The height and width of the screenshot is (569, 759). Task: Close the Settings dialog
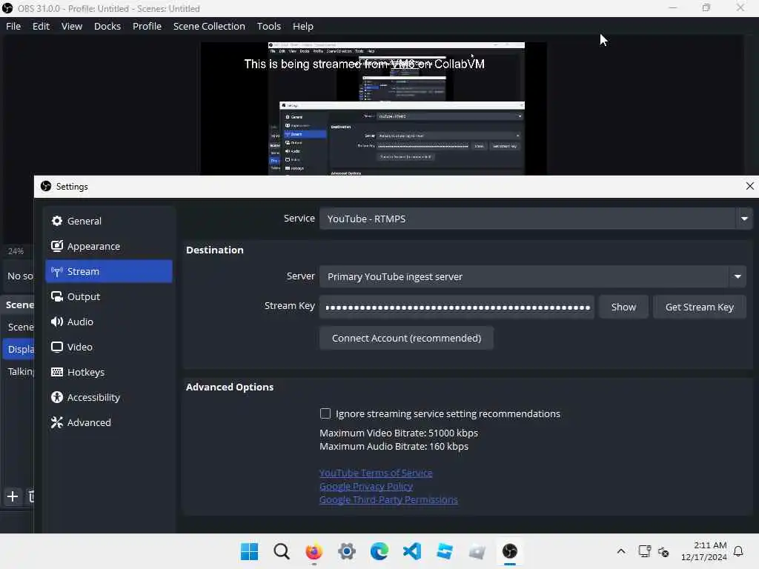pyautogui.click(x=750, y=186)
